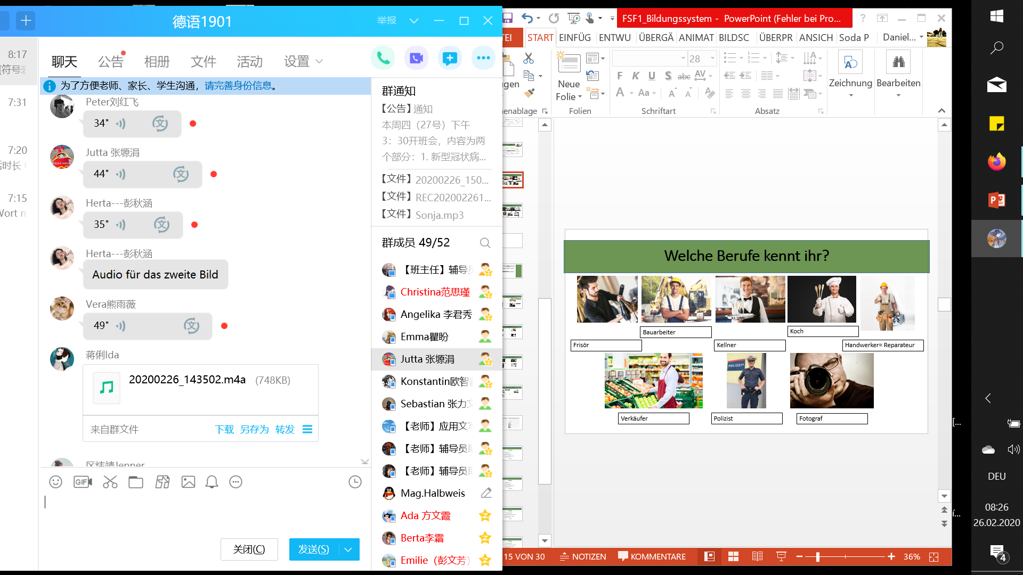
Task: Click the Windows Start button
Action: pyautogui.click(x=996, y=16)
